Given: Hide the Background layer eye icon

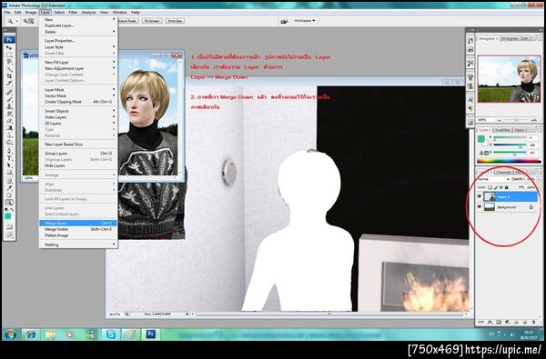Looking at the screenshot, I should tap(480, 207).
